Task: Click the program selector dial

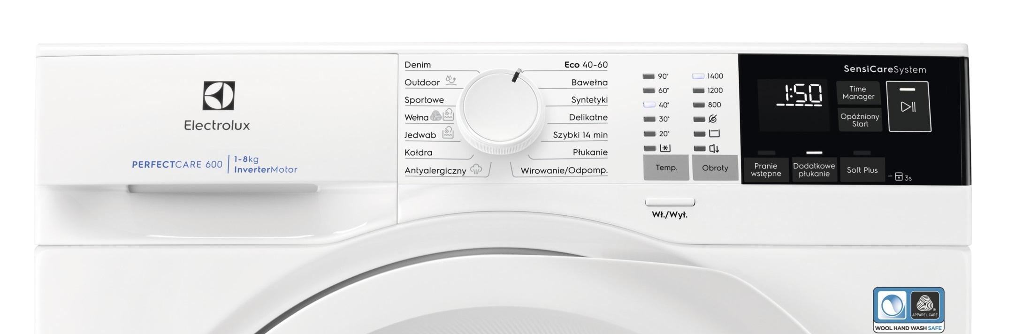Action: pyautogui.click(x=500, y=111)
